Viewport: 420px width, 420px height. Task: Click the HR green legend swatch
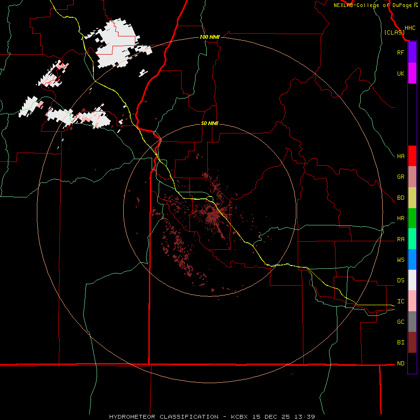412,218
